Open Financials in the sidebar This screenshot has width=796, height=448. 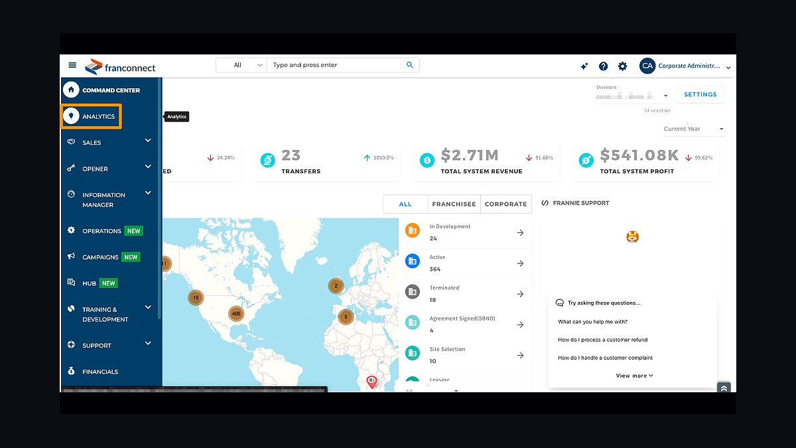[x=100, y=372]
